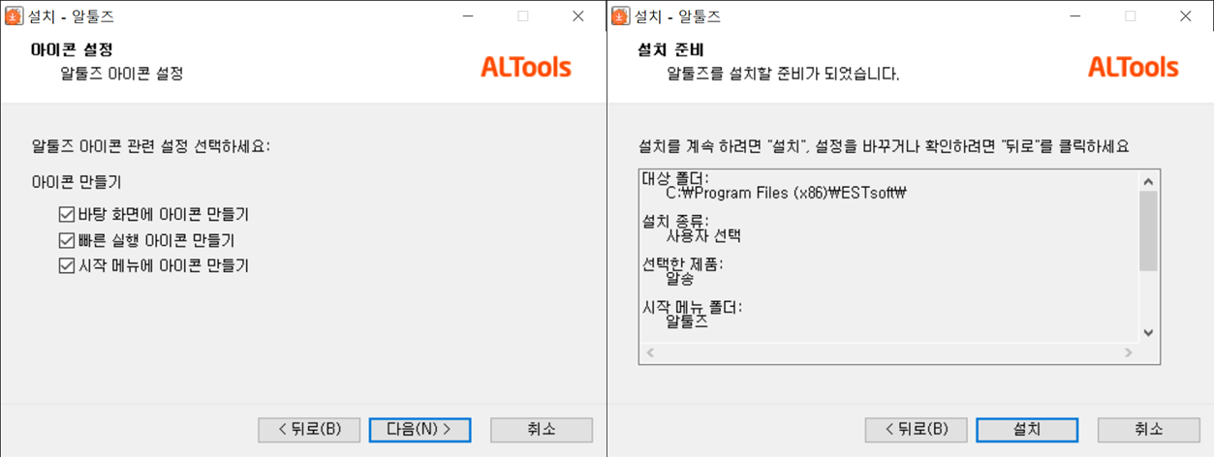Click the horizontal scroll left arrow in the summary box
The height and width of the screenshot is (457, 1214).
click(648, 352)
